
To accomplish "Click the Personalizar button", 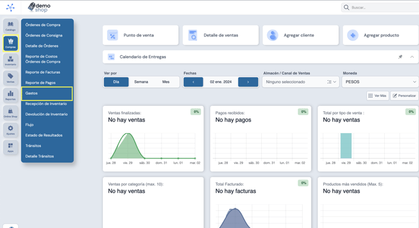I will 404,95.
